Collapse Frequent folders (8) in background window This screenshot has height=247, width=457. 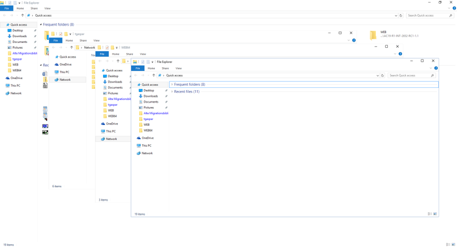[41, 24]
